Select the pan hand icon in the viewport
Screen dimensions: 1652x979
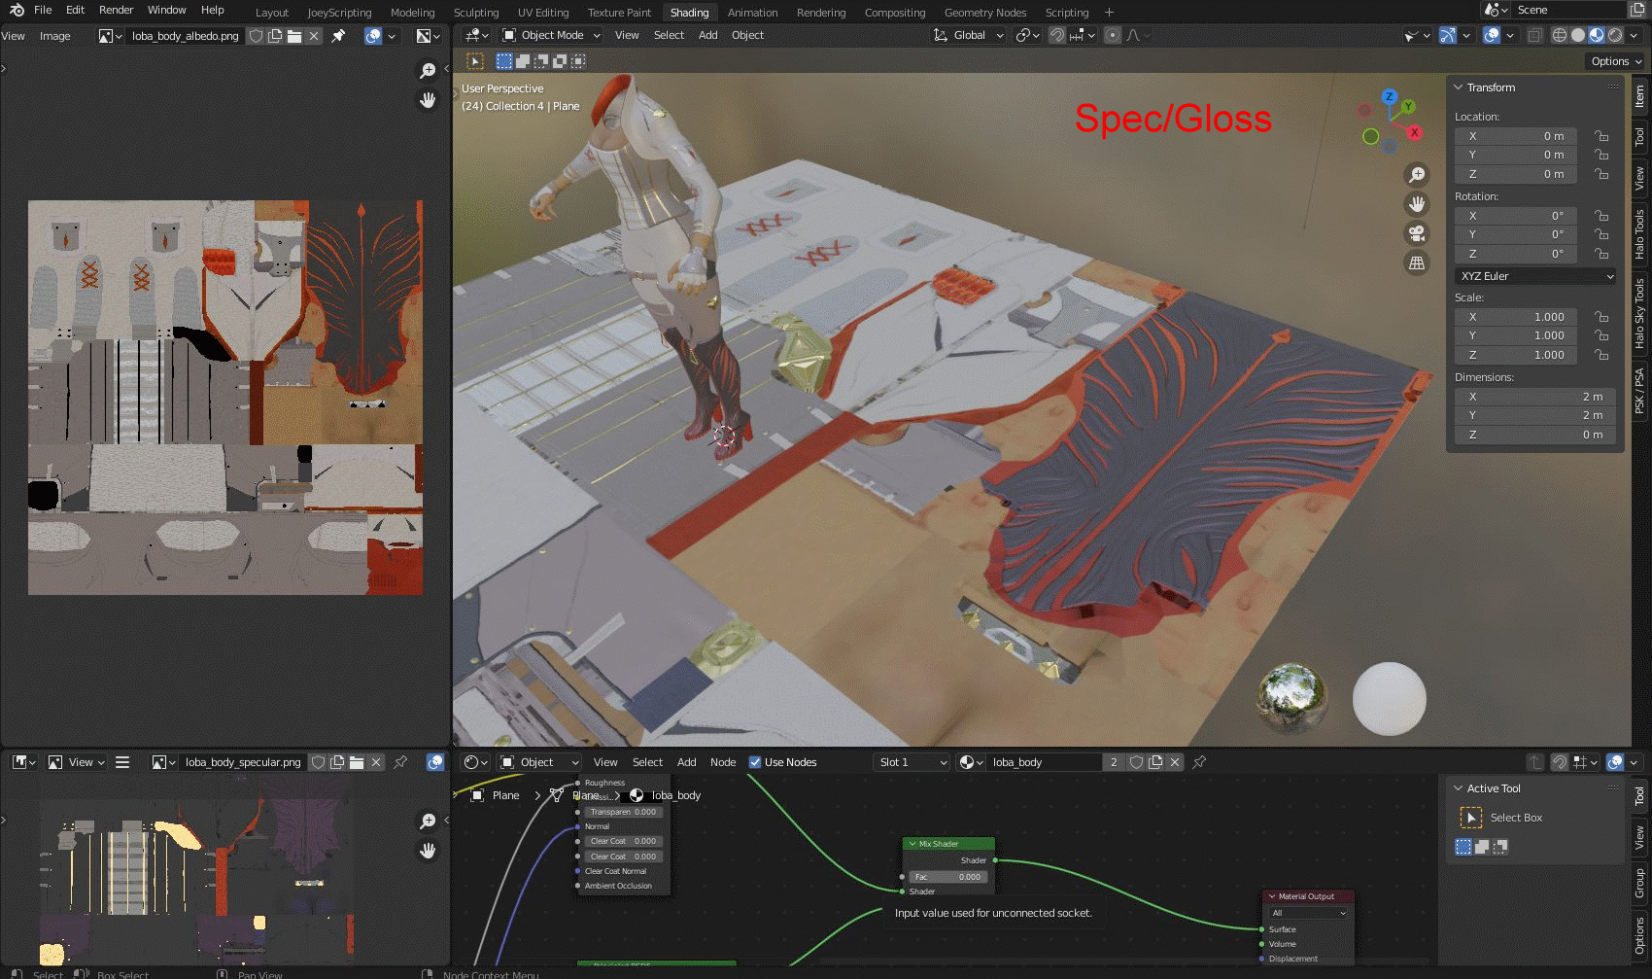tap(1417, 204)
